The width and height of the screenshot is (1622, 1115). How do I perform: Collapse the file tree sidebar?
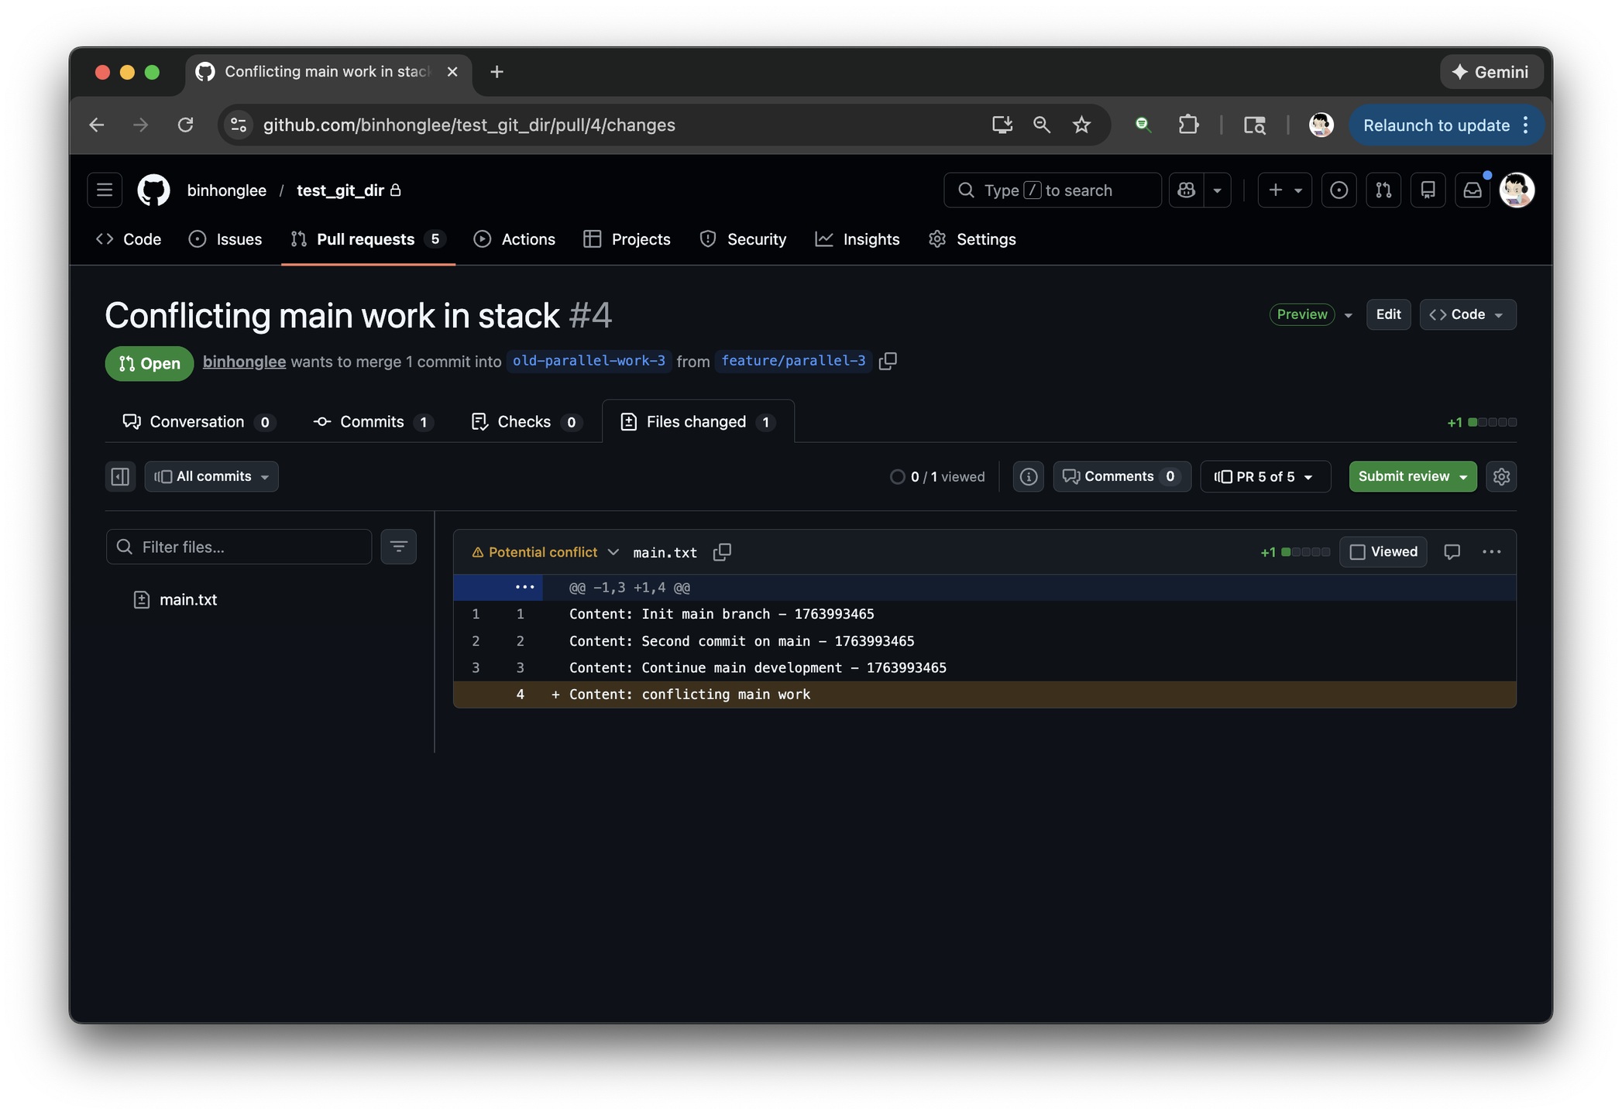tap(120, 476)
